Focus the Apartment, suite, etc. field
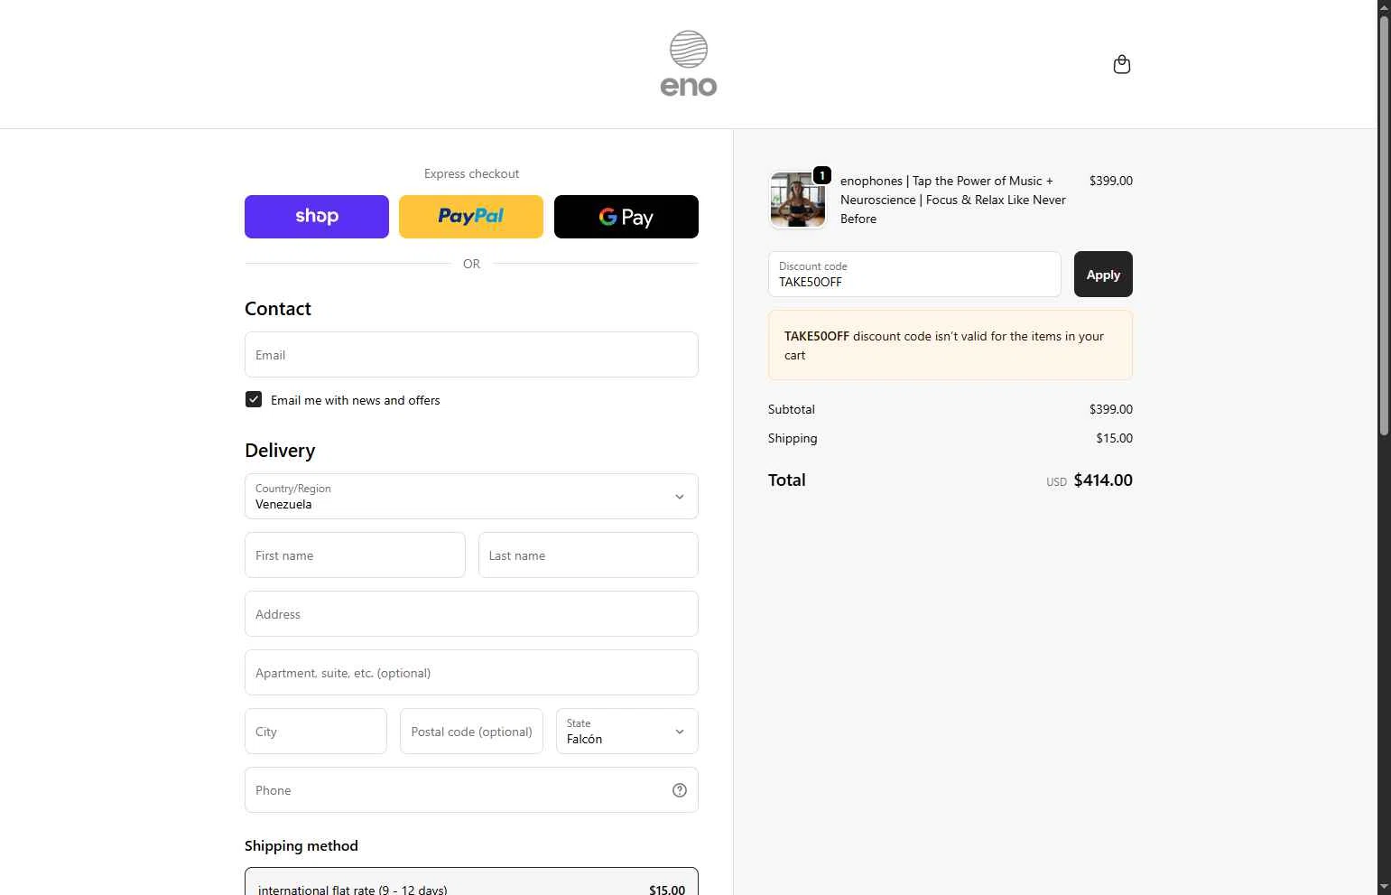1391x895 pixels. click(x=471, y=673)
